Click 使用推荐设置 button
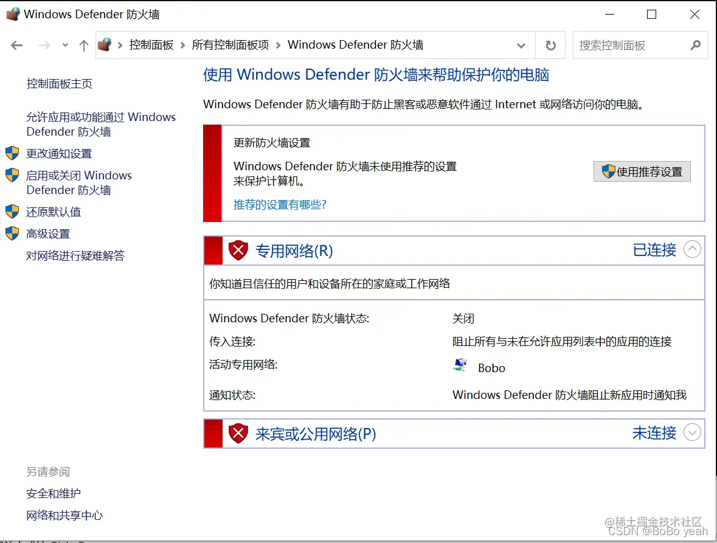 (642, 172)
